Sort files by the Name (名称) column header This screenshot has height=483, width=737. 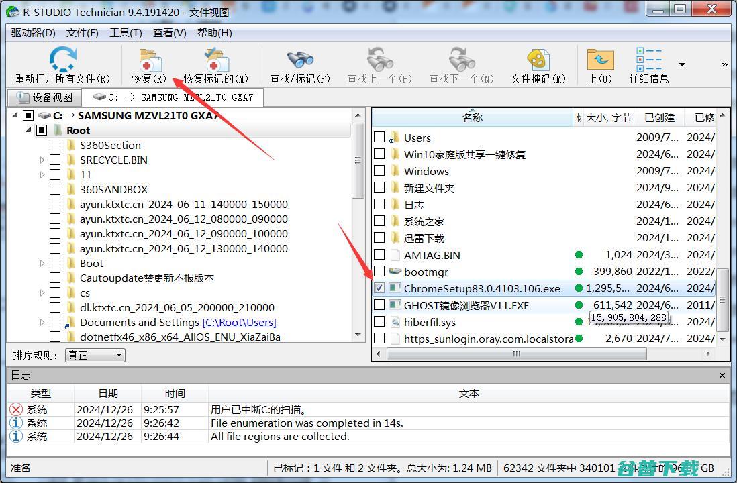(472, 117)
